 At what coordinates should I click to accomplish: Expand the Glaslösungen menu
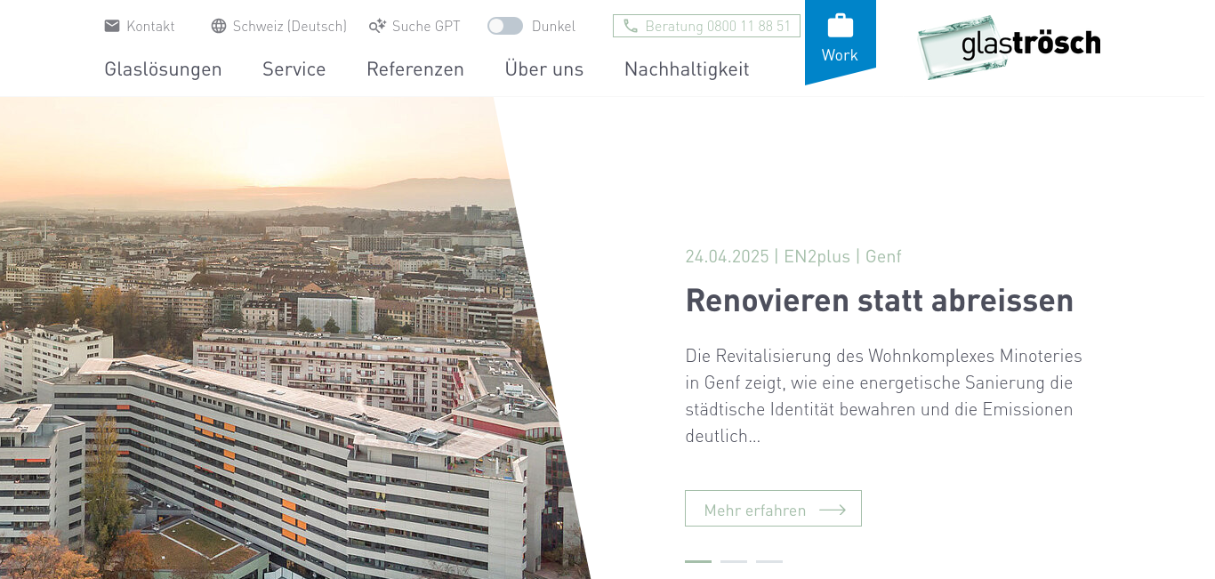(x=163, y=68)
